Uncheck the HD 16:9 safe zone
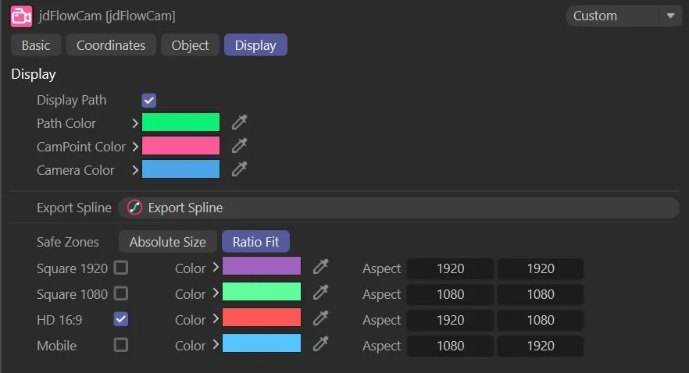The width and height of the screenshot is (689, 373). (x=121, y=319)
